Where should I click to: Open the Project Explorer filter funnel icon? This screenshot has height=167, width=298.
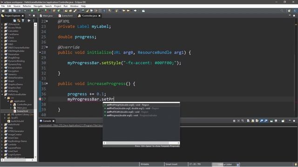[x=23, y=20]
